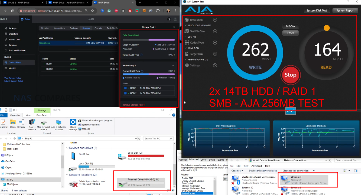Open View Release Notes link

point(12,78)
